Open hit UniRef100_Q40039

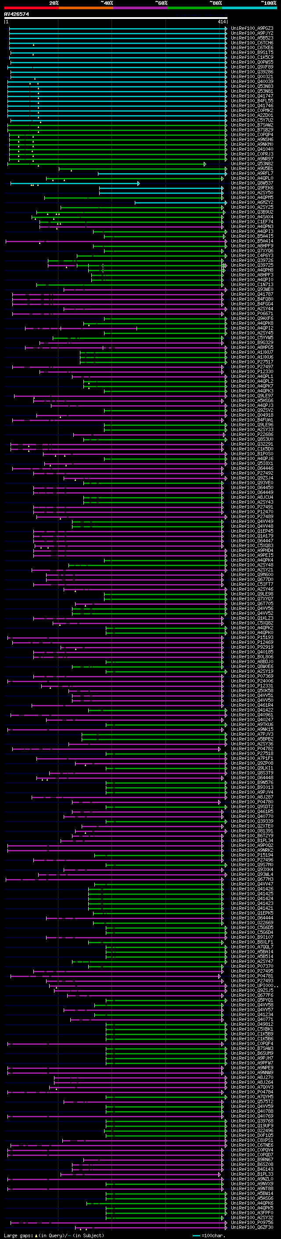(252, 82)
